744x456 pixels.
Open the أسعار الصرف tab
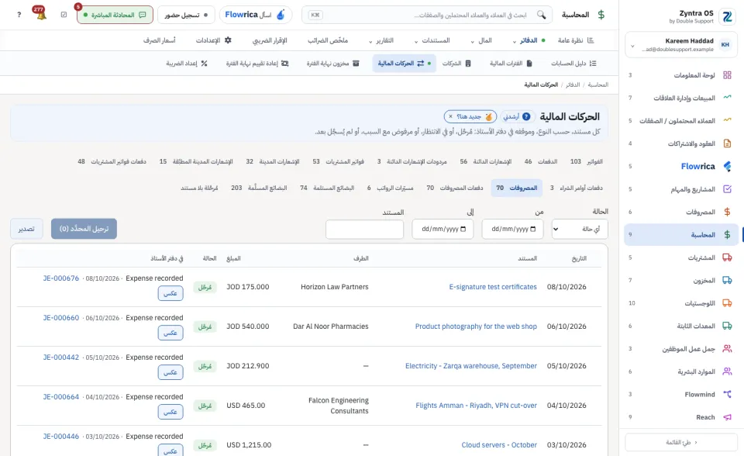click(160, 40)
